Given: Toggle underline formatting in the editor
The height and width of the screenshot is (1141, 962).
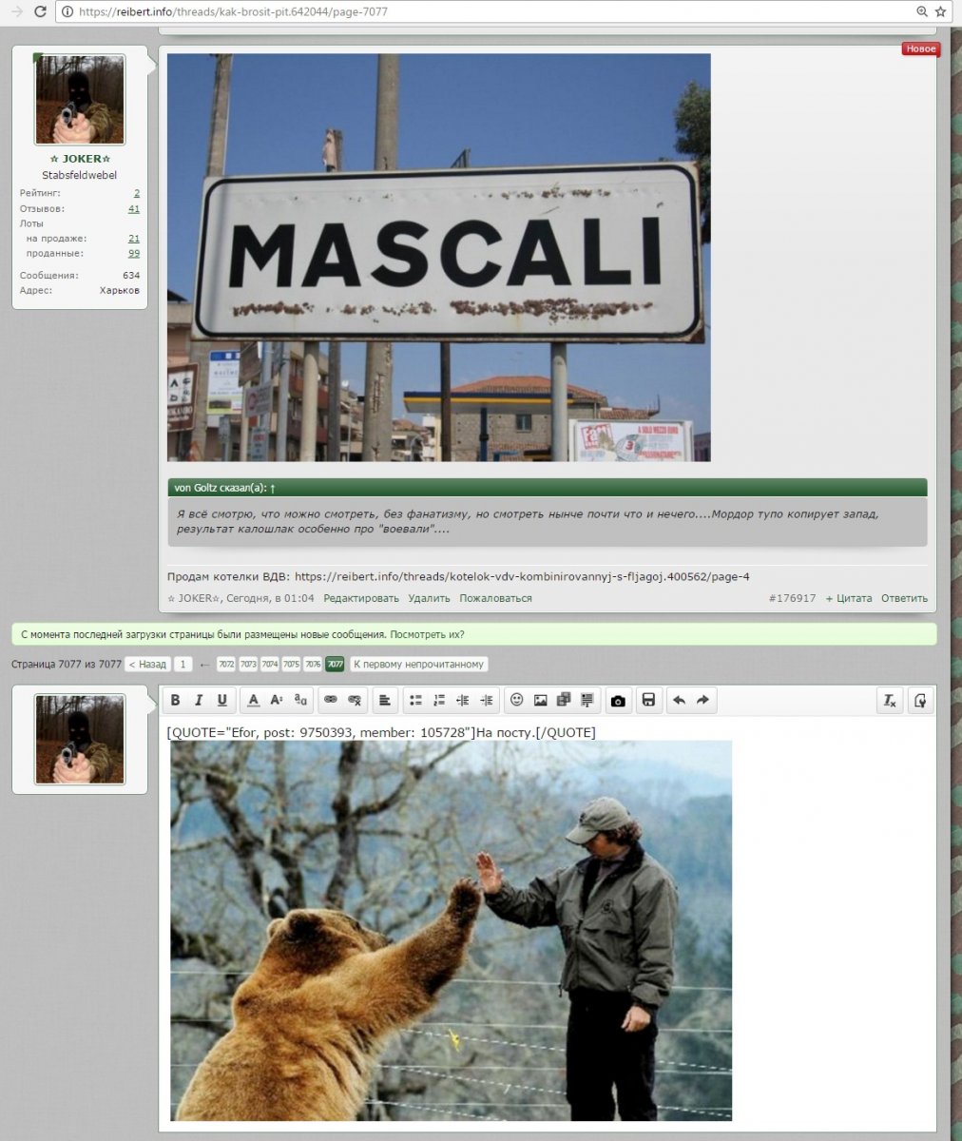Looking at the screenshot, I should click(x=222, y=701).
